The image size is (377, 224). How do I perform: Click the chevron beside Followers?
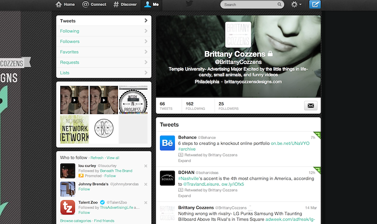pyautogui.click(x=146, y=41)
